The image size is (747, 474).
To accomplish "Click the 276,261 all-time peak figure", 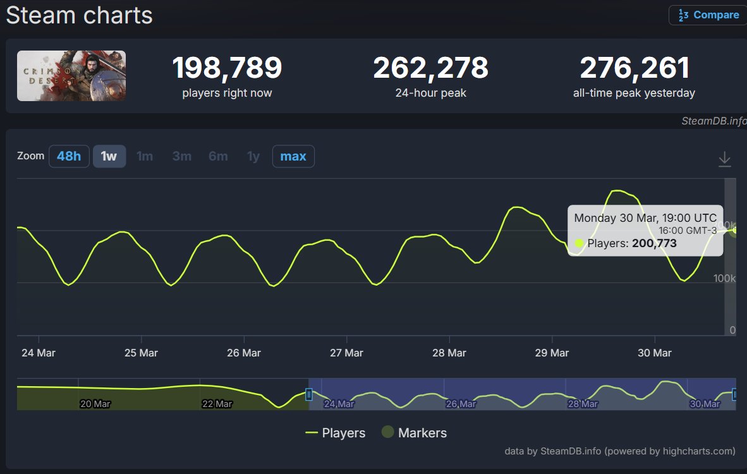I will point(634,68).
